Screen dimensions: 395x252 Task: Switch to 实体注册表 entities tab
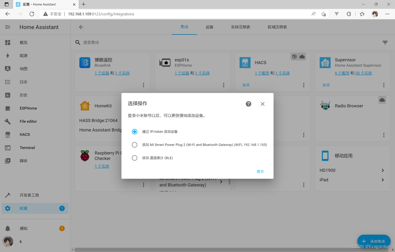click(x=240, y=27)
